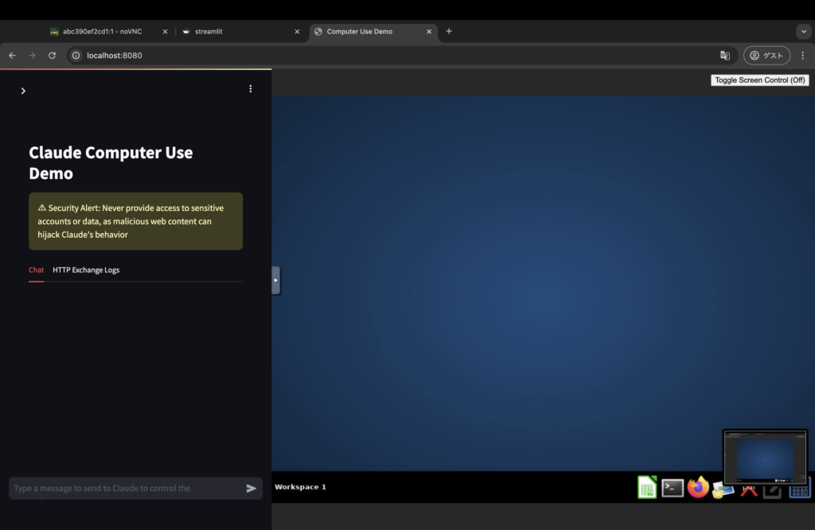The width and height of the screenshot is (815, 530).
Task: Go forward in browser history
Action: (x=32, y=56)
